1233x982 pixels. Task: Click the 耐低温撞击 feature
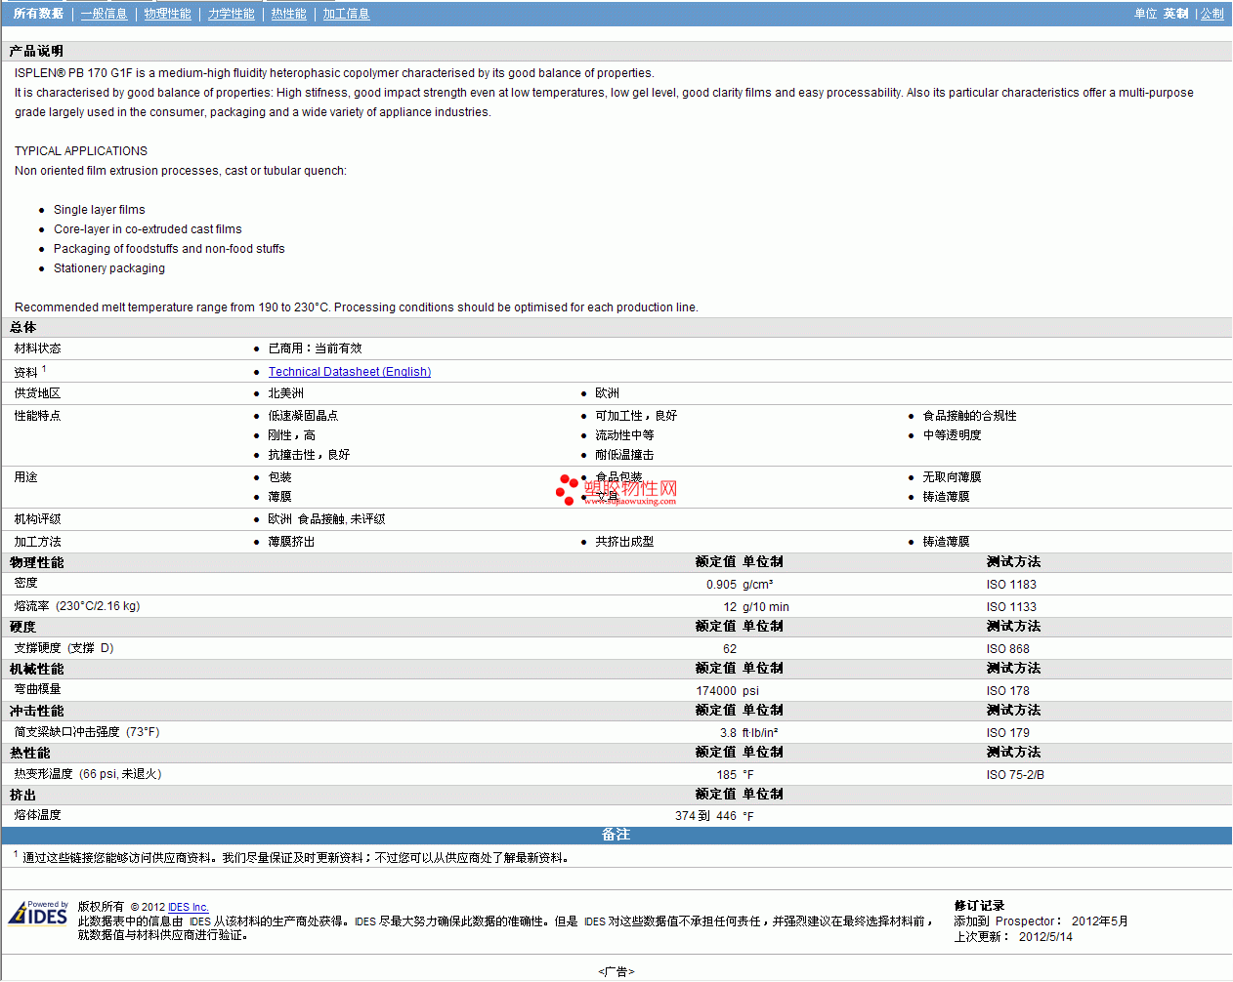tap(624, 455)
